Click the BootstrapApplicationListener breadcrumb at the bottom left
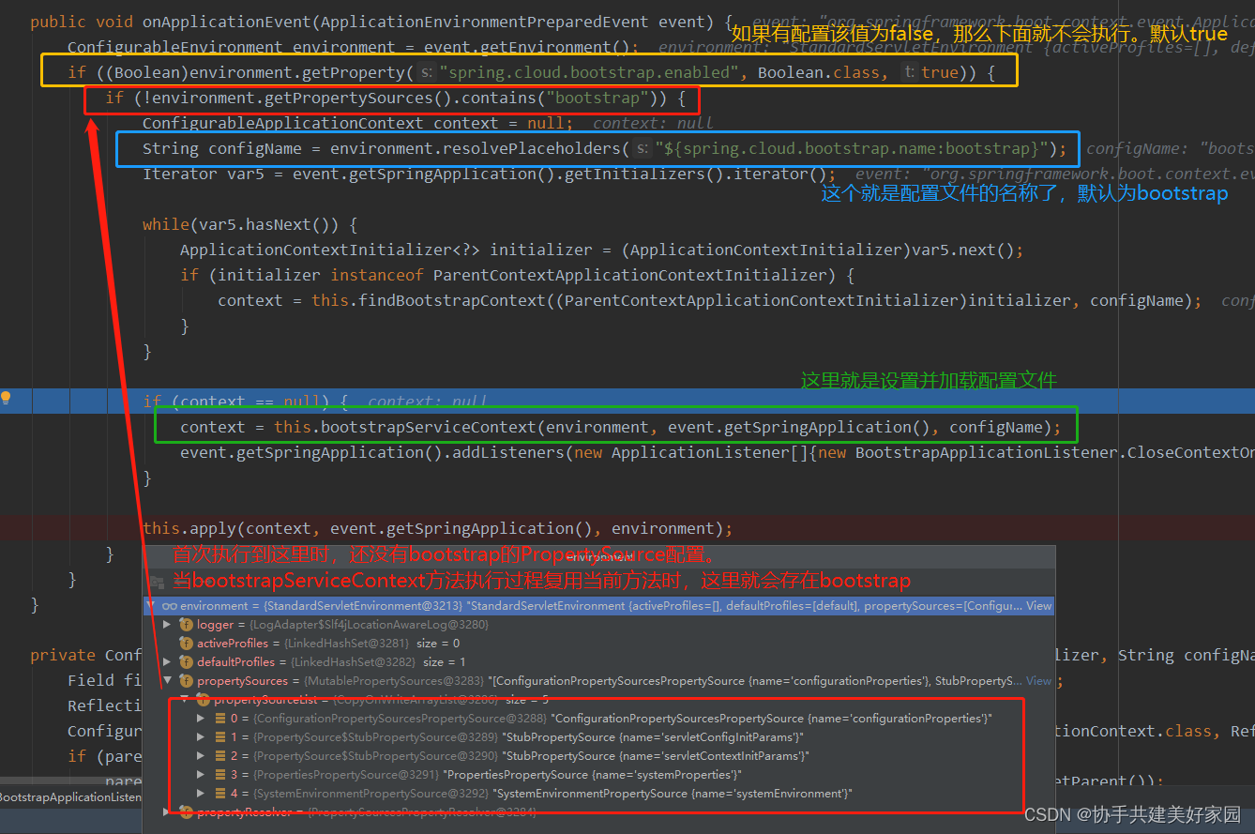This screenshot has height=834, width=1255. pos(70,796)
